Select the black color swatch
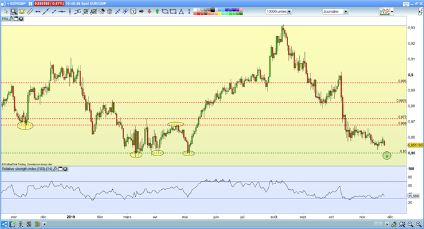 click(213, 10)
